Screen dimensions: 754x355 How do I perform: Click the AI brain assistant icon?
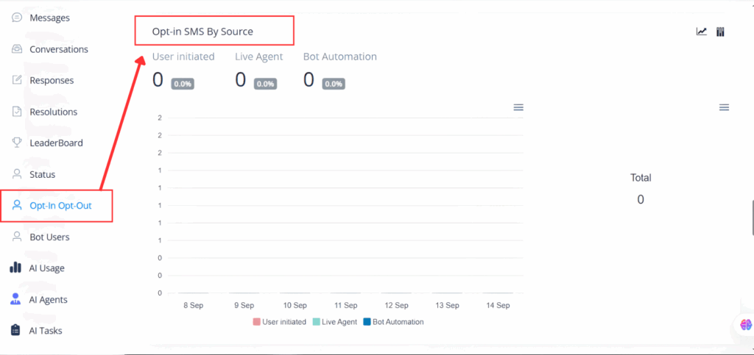(x=745, y=324)
